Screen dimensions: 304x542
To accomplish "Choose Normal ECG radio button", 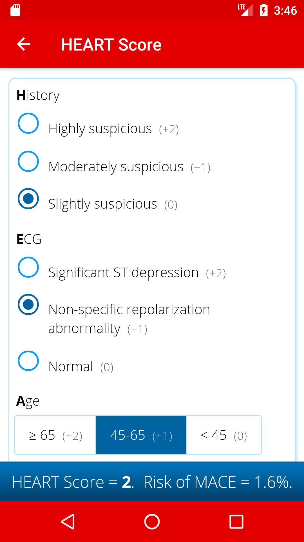I will [28, 361].
